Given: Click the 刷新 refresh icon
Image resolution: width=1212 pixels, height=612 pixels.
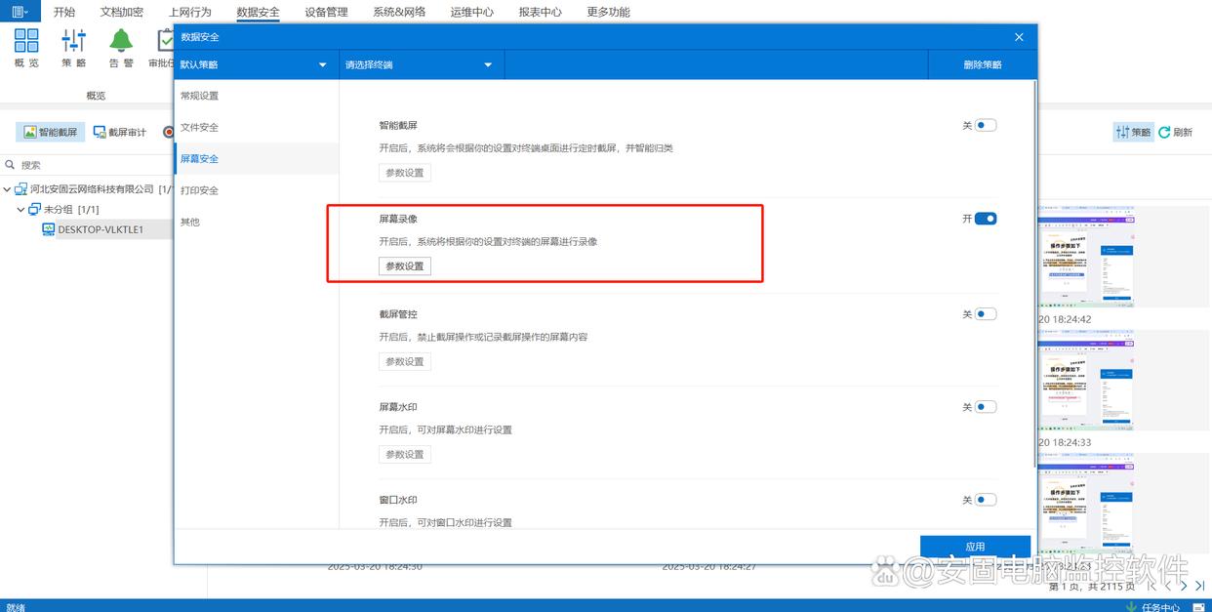Looking at the screenshot, I should point(1176,132).
